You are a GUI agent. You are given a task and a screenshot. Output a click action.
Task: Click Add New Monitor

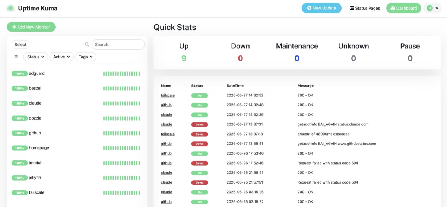(x=31, y=27)
